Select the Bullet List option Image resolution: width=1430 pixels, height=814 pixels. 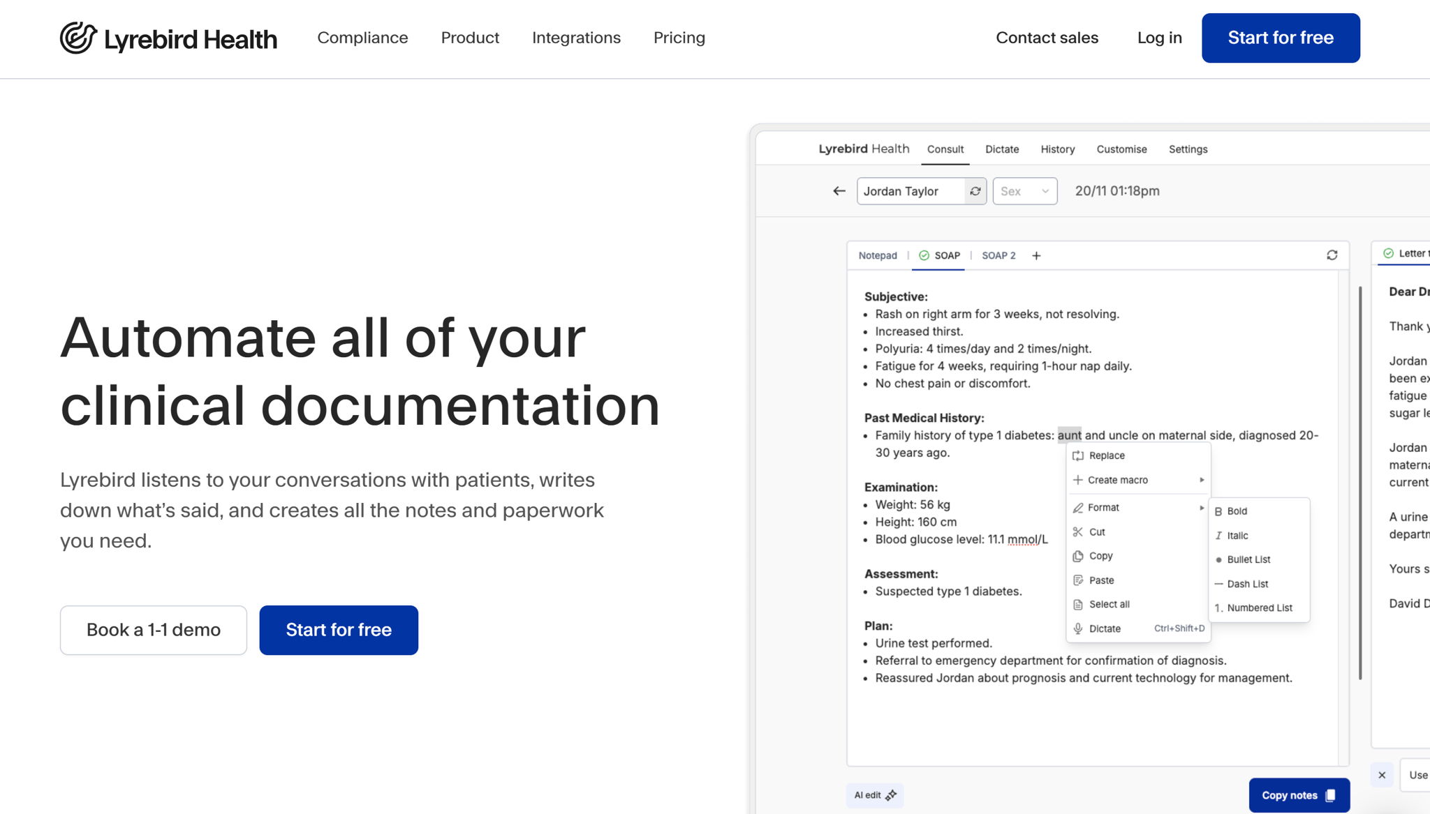point(1248,559)
